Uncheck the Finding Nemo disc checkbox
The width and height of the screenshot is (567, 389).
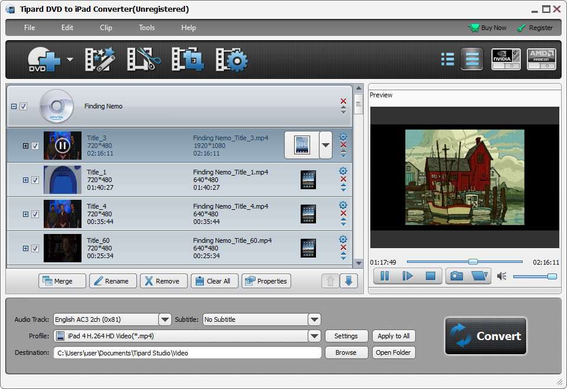[x=23, y=107]
